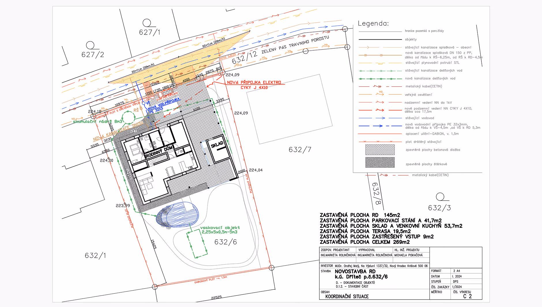542x307 pixels.
Task: Click project title 'NOVOSTAVBA RD'
Action: [x=355, y=272]
